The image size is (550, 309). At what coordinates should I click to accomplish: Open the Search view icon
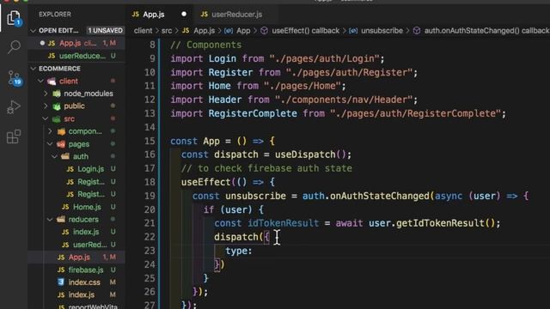(x=14, y=46)
